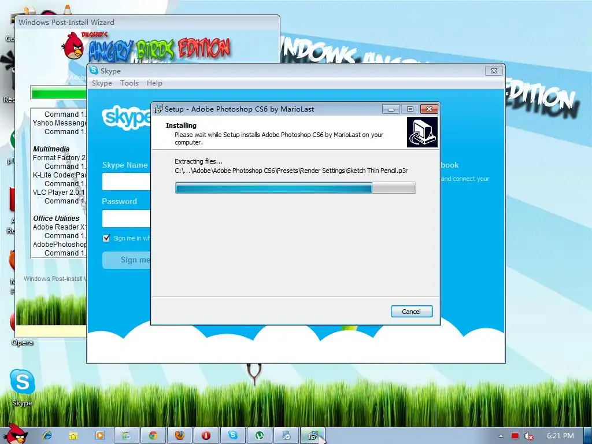The width and height of the screenshot is (592, 444).
Task: Click the Office Utilities category heading
Action: [56, 218]
